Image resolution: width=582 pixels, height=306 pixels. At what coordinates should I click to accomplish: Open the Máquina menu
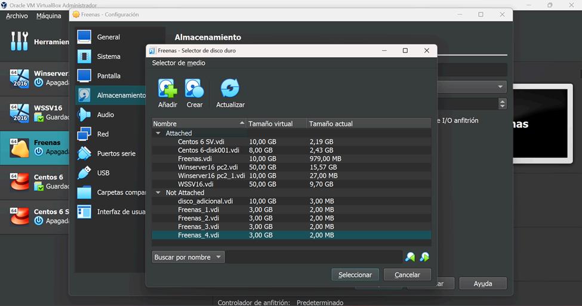(x=48, y=16)
